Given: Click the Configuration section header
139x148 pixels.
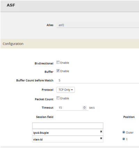Looking at the screenshot, I should 70,44.
